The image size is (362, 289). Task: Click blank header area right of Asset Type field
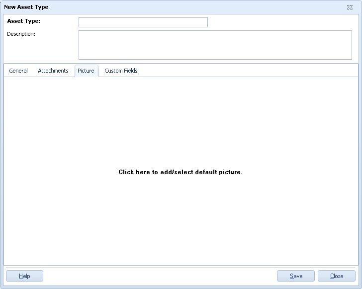pos(278,22)
